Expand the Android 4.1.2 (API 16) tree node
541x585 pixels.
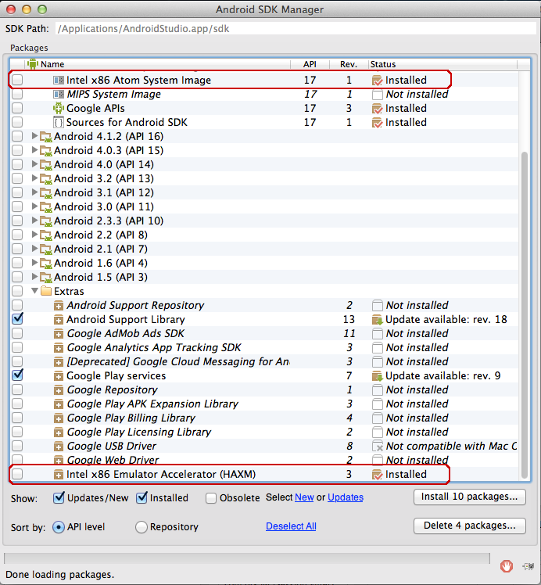pos(34,136)
